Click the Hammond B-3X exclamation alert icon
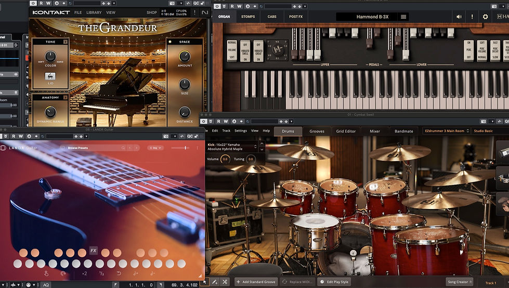The image size is (509, 288). pos(472,17)
